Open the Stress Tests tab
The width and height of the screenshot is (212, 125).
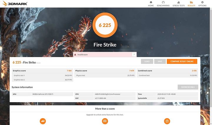[x=178, y=4]
